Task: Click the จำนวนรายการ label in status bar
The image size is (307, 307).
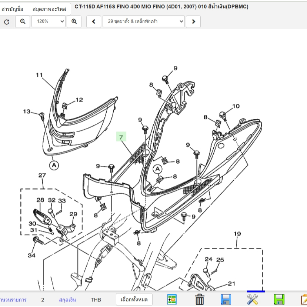Action: pyautogui.click(x=13, y=300)
